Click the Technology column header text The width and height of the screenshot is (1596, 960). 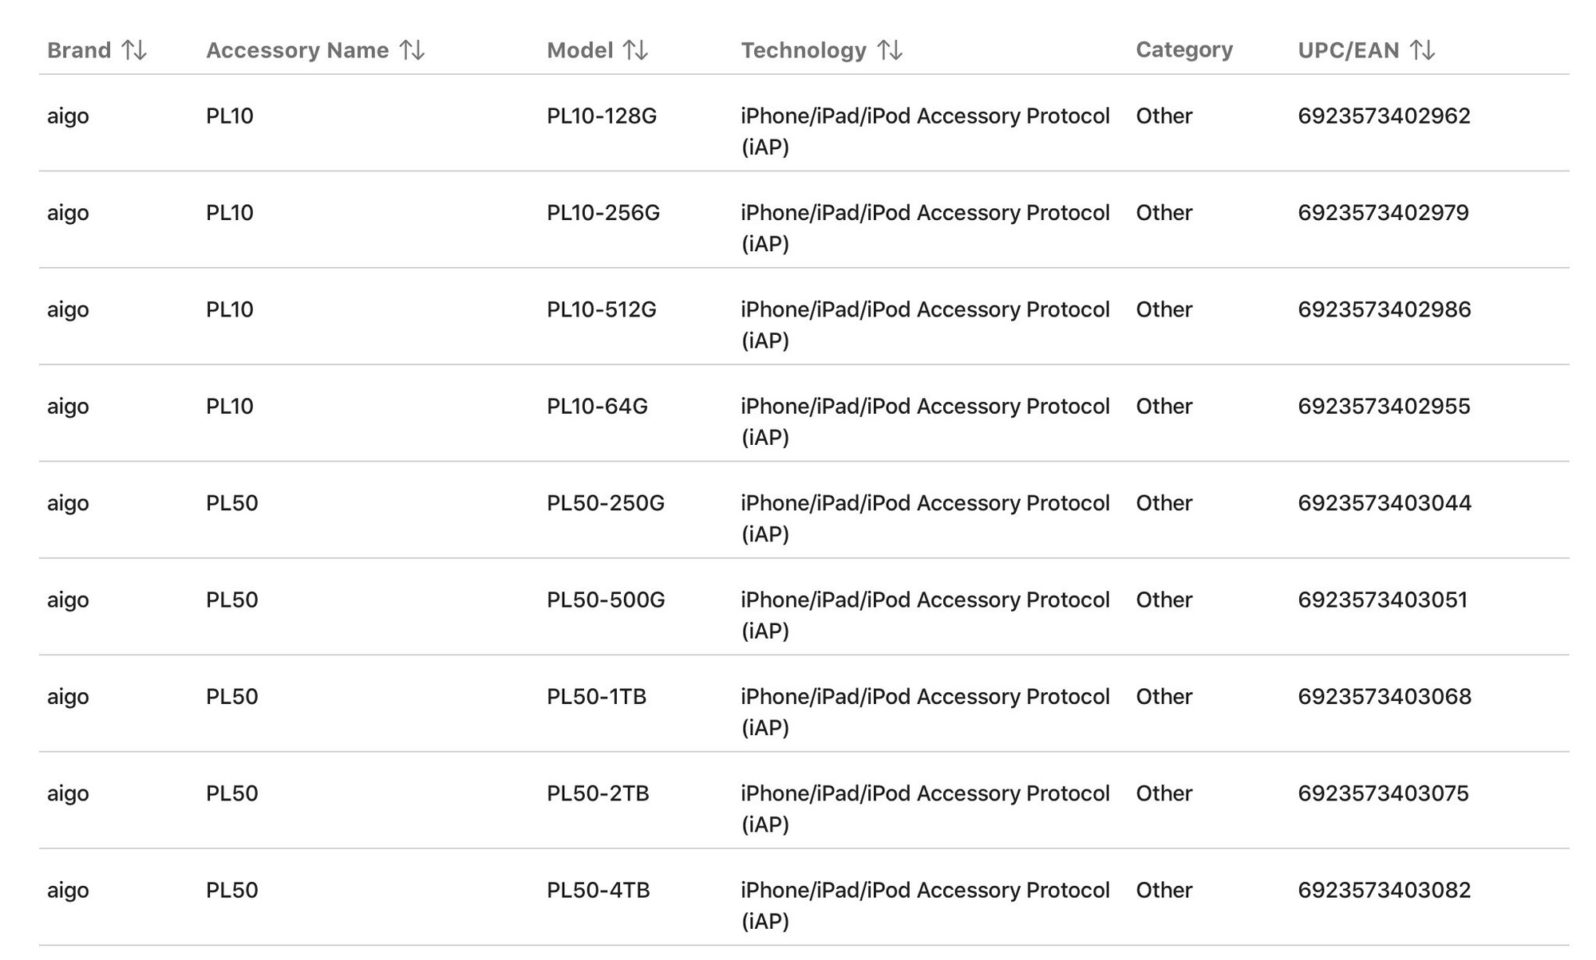tap(804, 50)
